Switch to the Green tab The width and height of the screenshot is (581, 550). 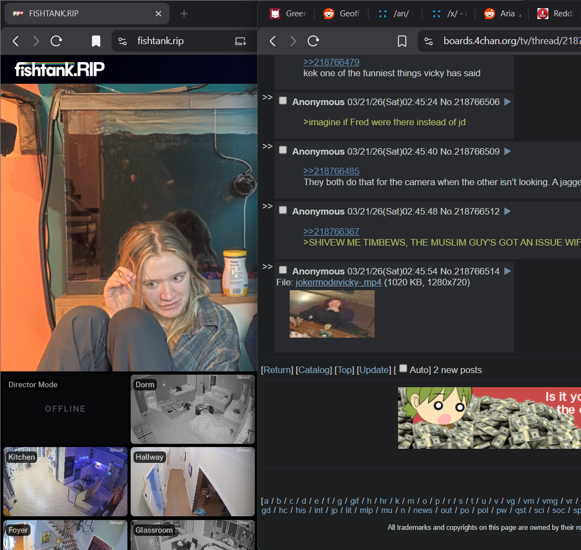tap(288, 14)
